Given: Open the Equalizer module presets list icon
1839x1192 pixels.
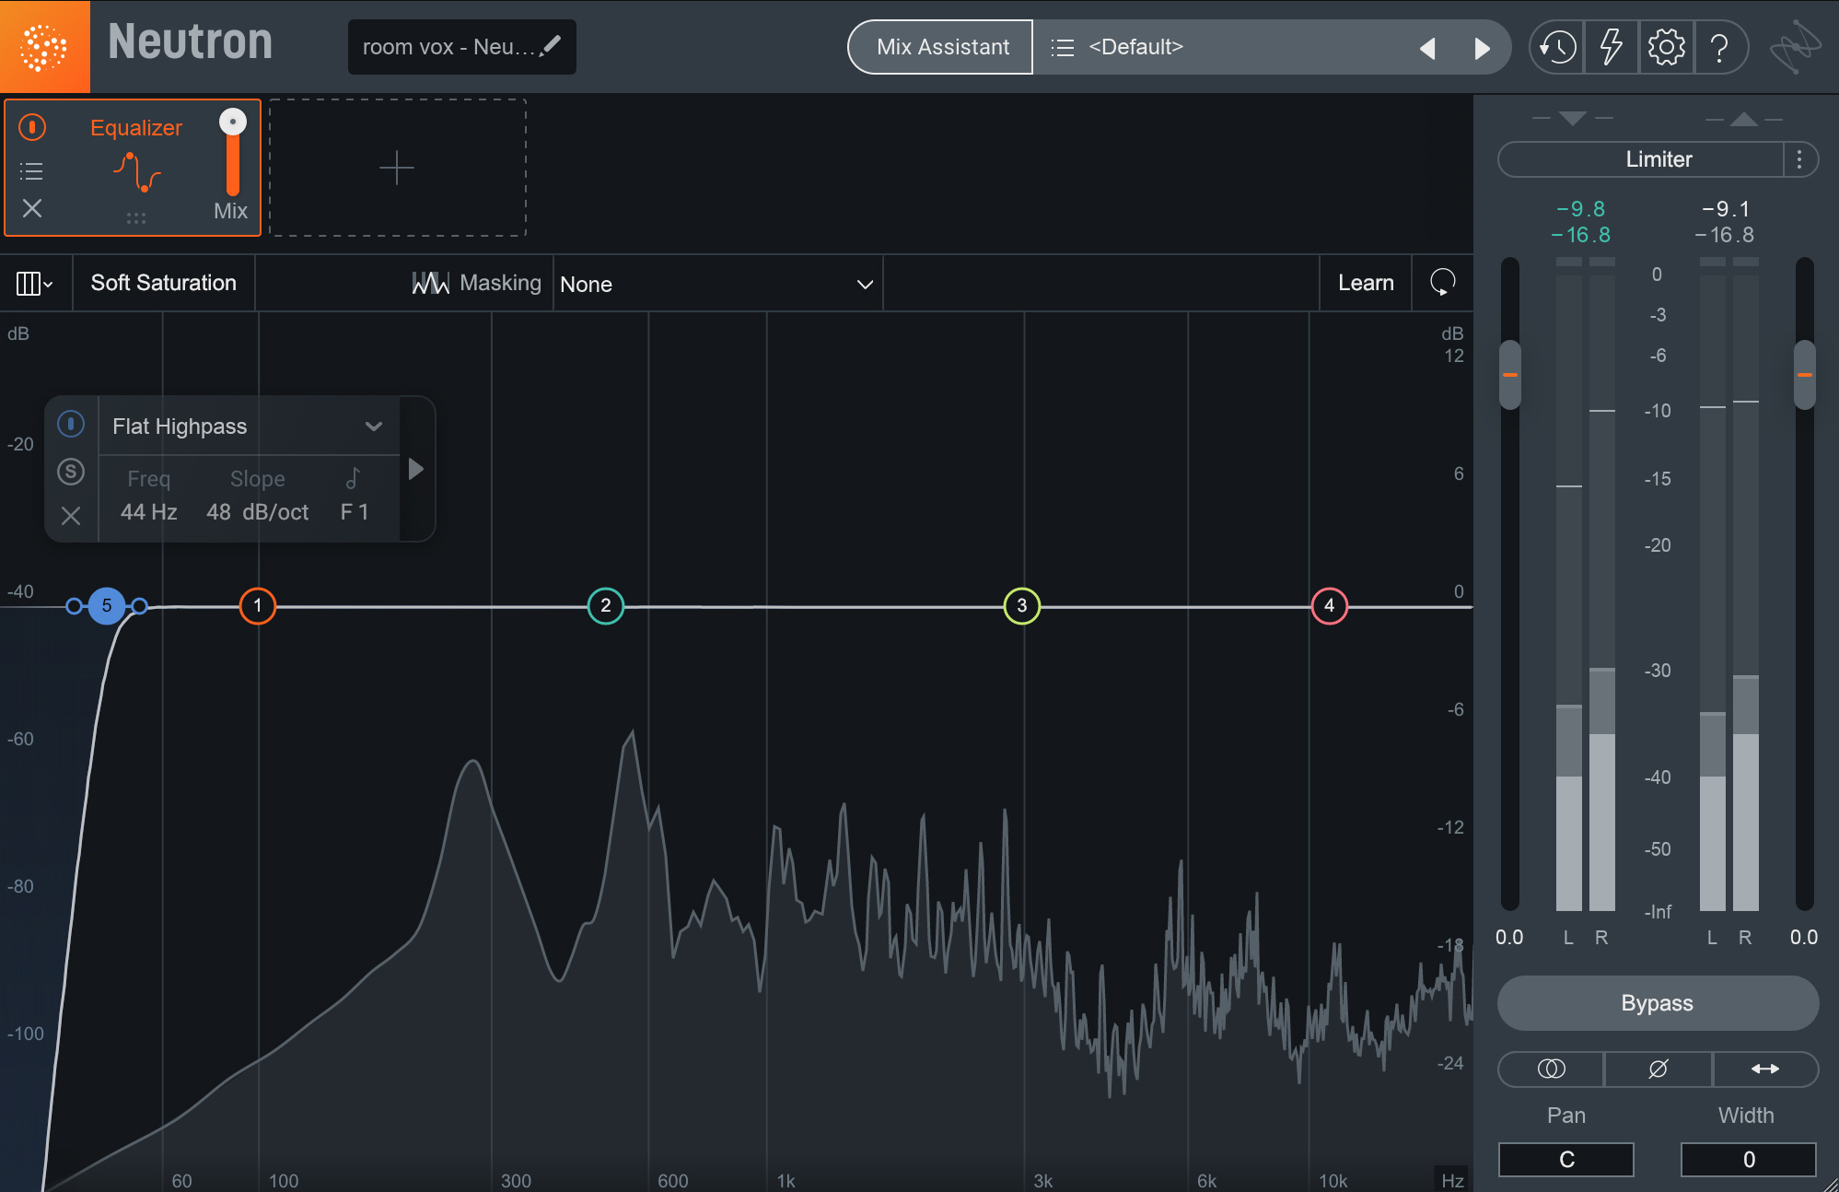Looking at the screenshot, I should pyautogui.click(x=31, y=170).
